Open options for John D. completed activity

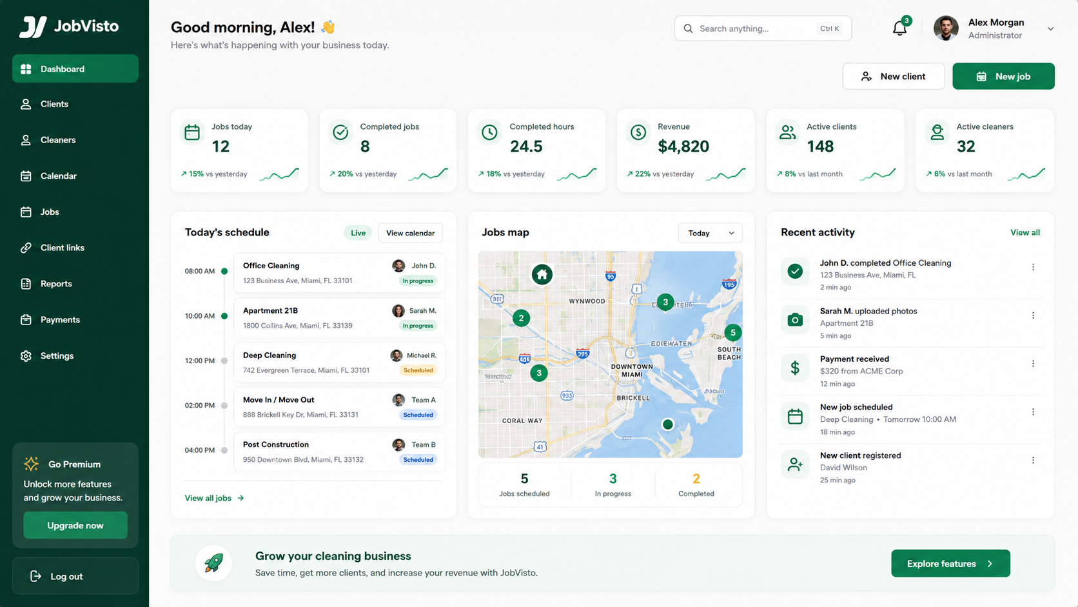1033,267
